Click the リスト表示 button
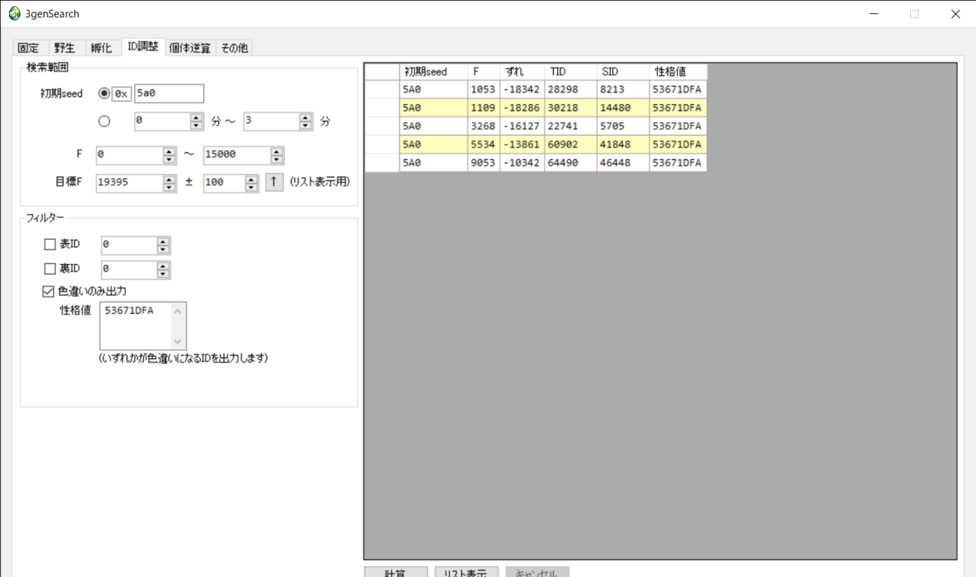This screenshot has width=976, height=577. click(x=466, y=572)
